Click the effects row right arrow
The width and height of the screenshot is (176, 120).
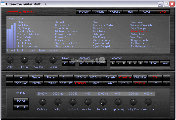click(x=166, y=77)
